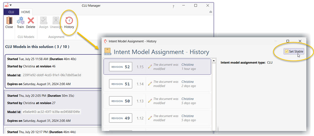Click the version 1.13 label
314x136 pixels.
tap(140, 101)
